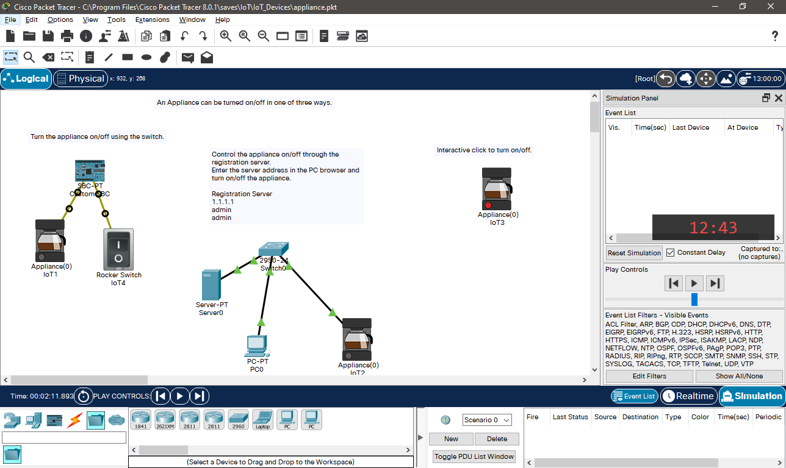
Task: Flip the Rocker Switch IoT4 device
Action: (x=118, y=249)
